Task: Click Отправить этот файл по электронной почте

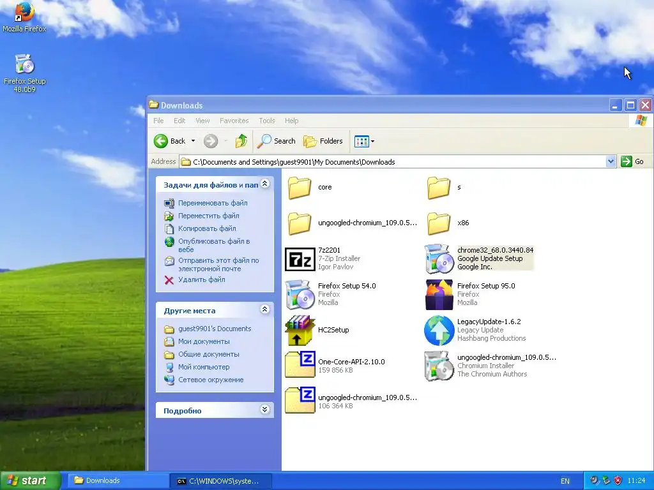Action: (x=218, y=265)
